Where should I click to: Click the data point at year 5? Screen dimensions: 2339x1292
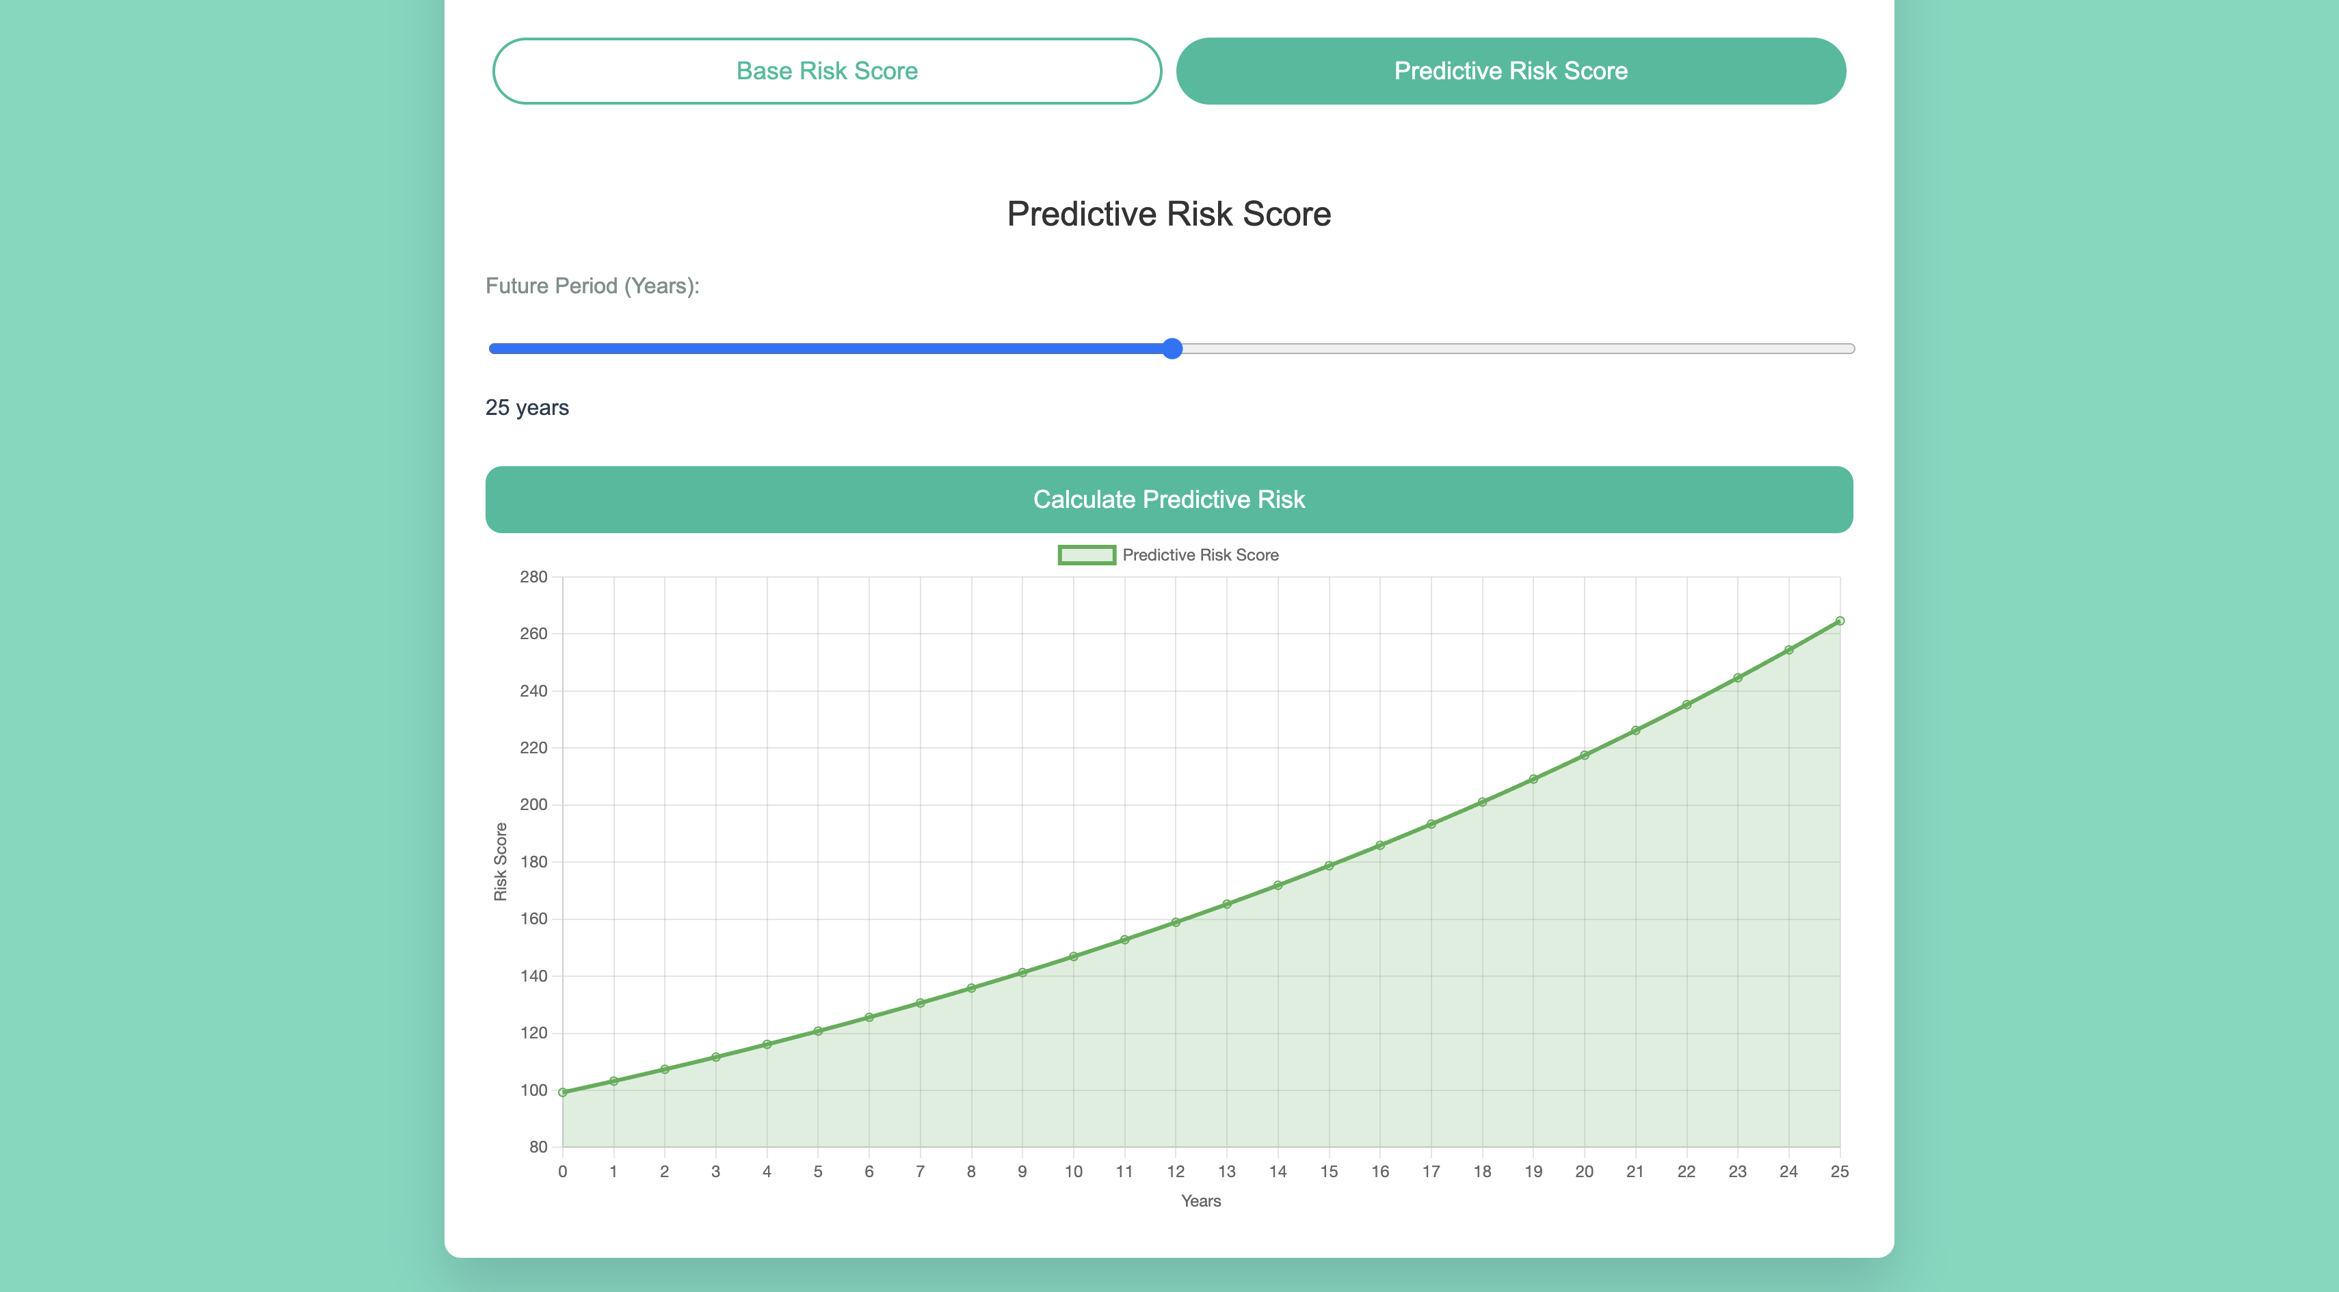818,1031
